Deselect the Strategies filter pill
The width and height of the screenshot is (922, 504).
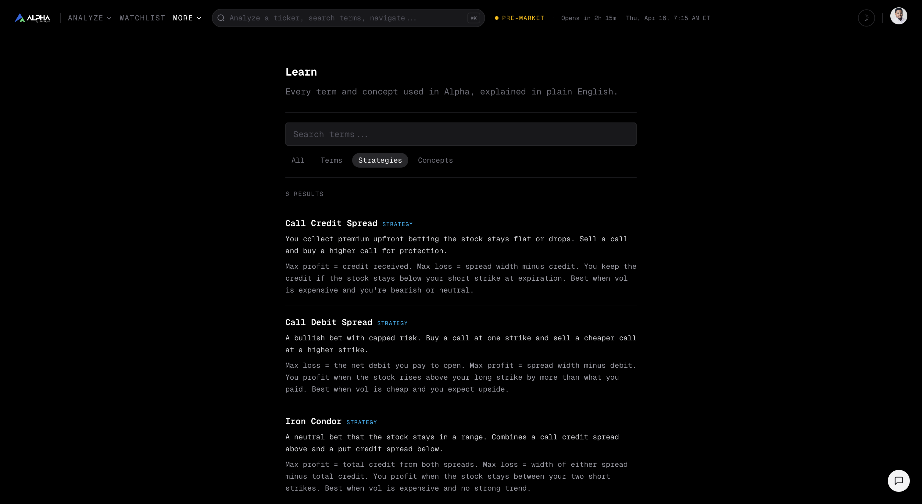click(x=380, y=160)
